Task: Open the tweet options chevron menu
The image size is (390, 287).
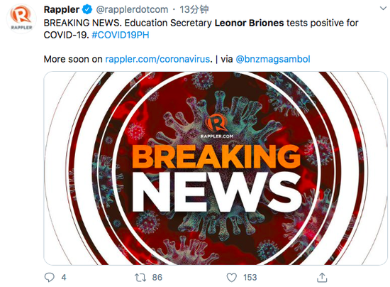Action: click(384, 9)
